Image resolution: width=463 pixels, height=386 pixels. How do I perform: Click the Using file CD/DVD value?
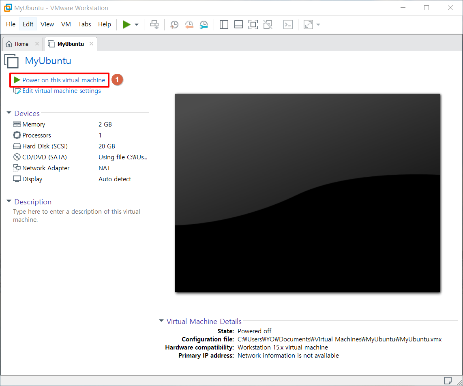click(123, 157)
